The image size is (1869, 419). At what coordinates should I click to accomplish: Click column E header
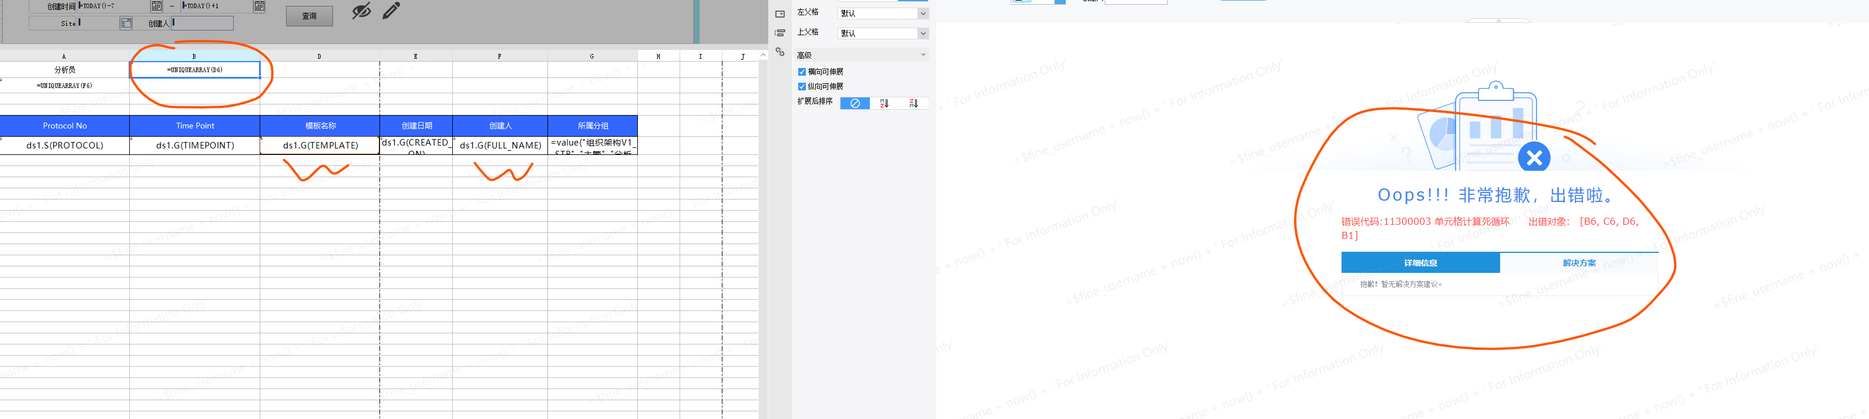click(416, 56)
